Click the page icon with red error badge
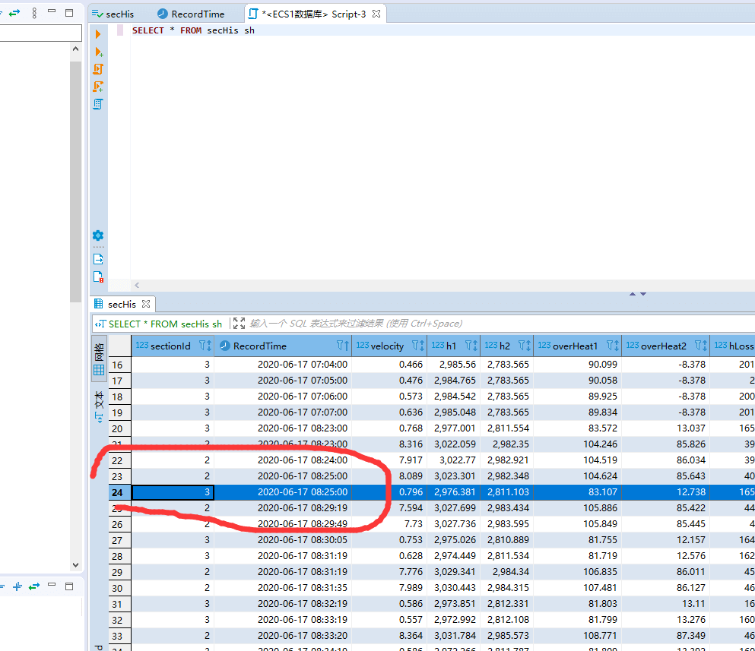Viewport: 755px width, 651px height. click(x=98, y=277)
